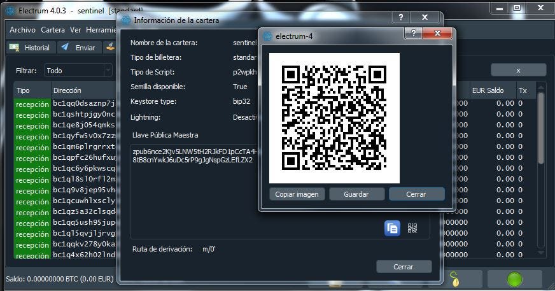
Task: Sort by the Dirección column header
Action: coord(84,90)
